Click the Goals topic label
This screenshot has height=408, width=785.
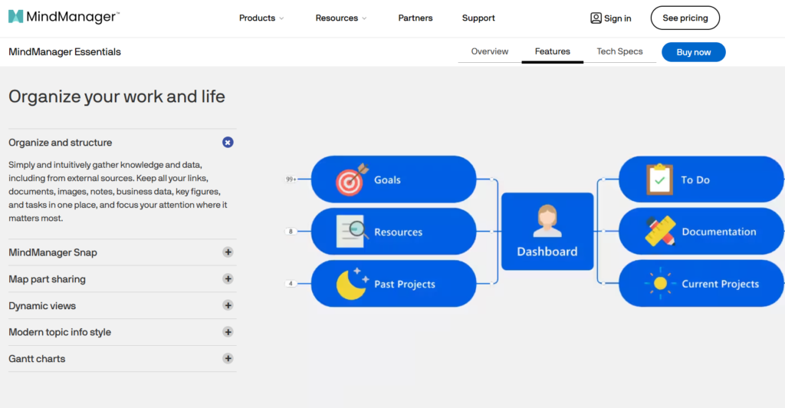387,180
